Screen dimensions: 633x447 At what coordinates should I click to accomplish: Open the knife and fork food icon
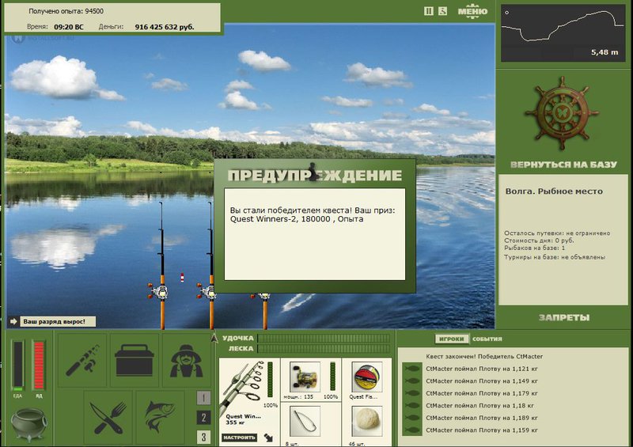(x=108, y=417)
